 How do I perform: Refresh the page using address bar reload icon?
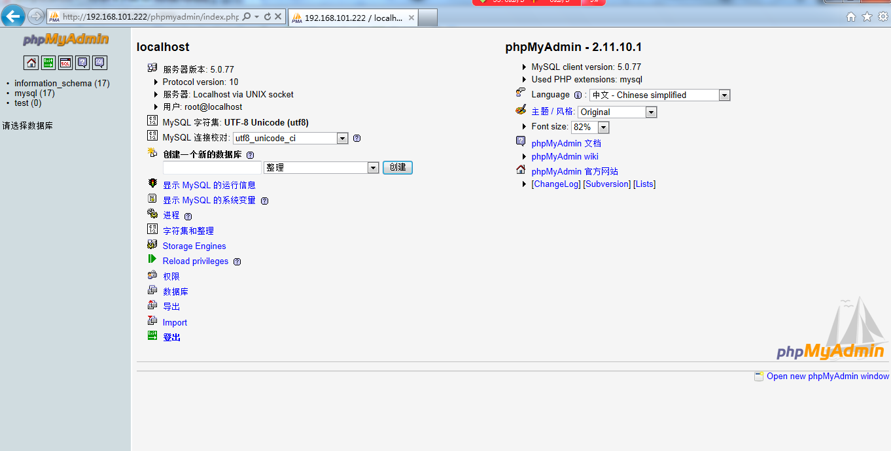click(268, 17)
